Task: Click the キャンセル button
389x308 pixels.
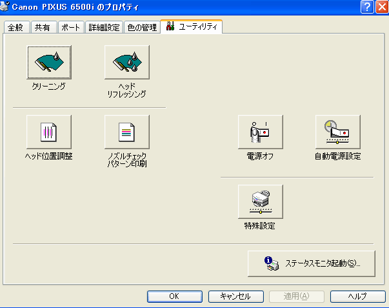Action: point(235,296)
